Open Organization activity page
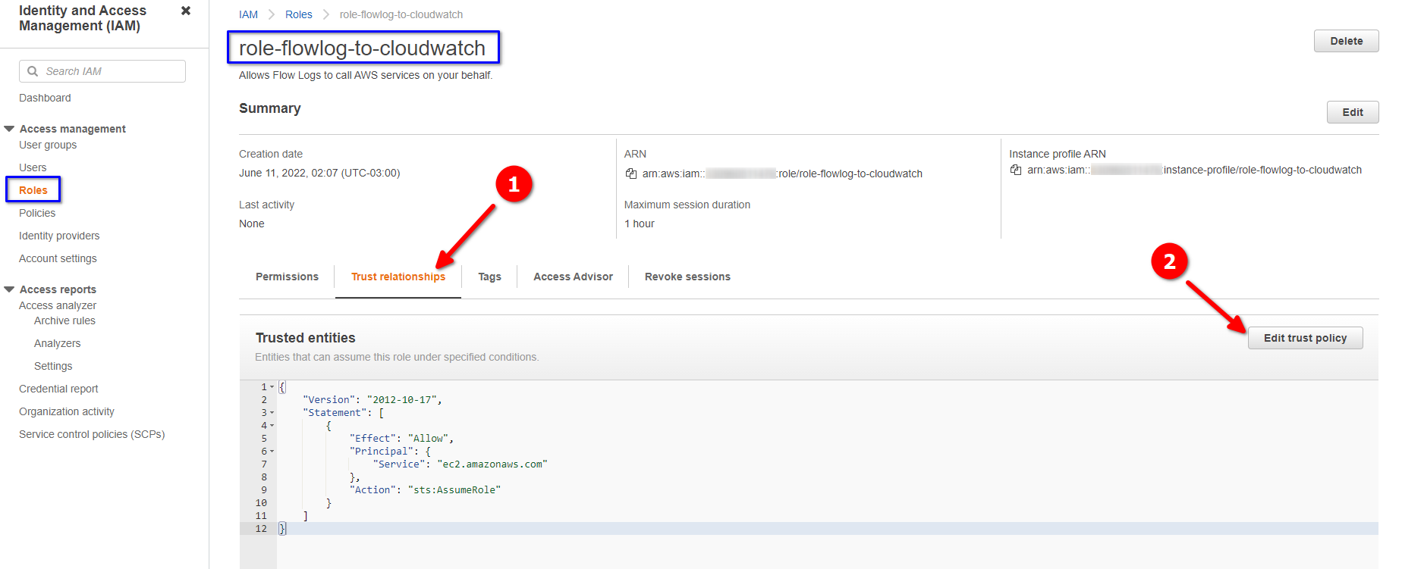Image resolution: width=1402 pixels, height=569 pixels. point(67,411)
